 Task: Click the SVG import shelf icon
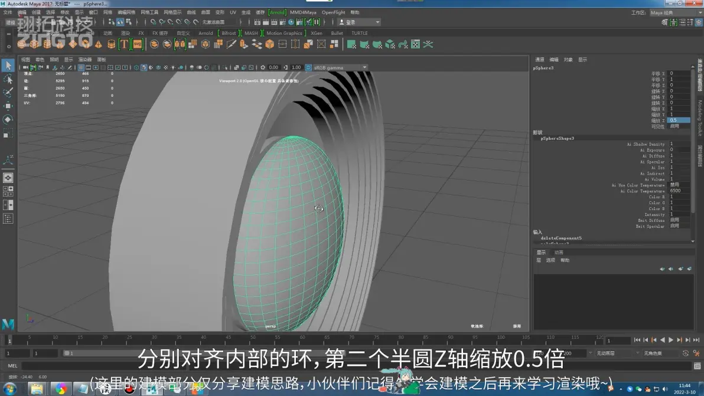point(138,44)
